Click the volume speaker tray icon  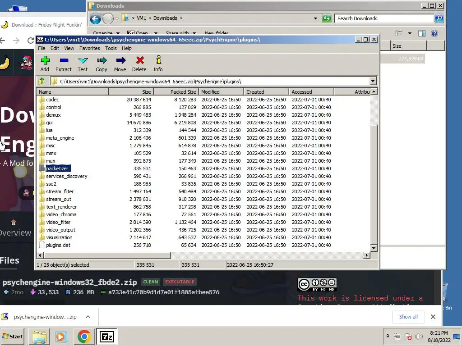tap(419, 336)
